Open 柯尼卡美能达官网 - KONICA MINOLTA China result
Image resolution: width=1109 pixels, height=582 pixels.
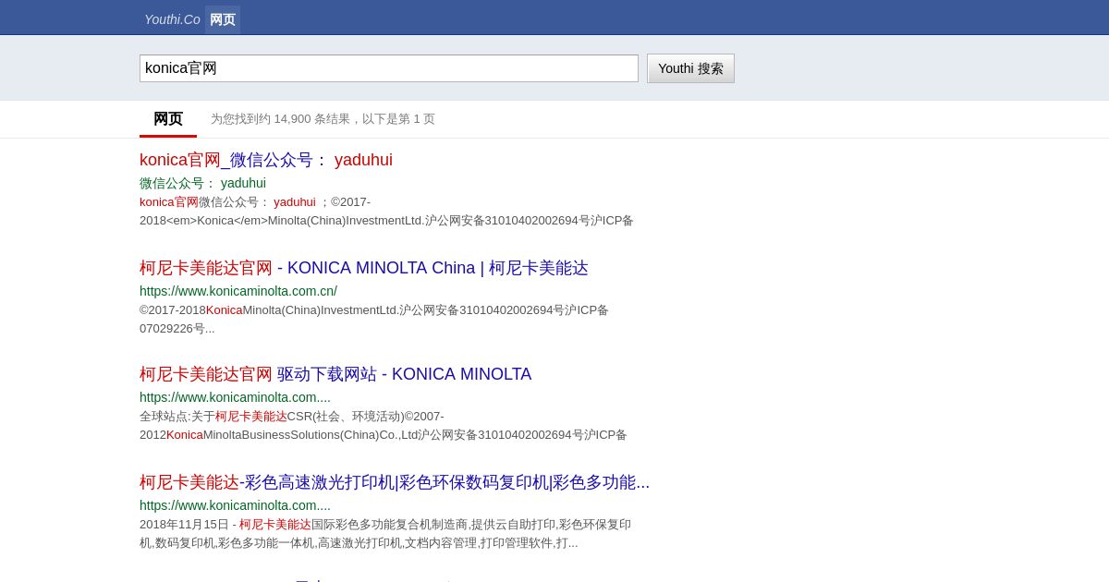[x=364, y=268]
